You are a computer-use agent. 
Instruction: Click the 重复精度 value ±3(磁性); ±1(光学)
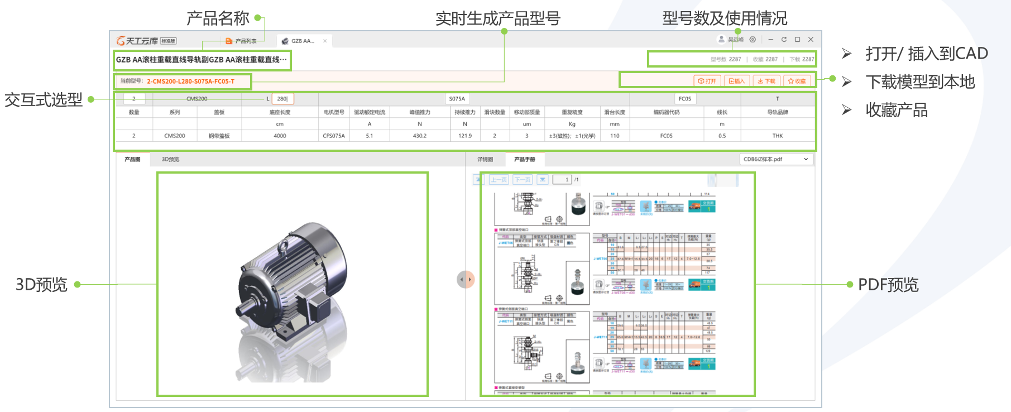(x=572, y=136)
